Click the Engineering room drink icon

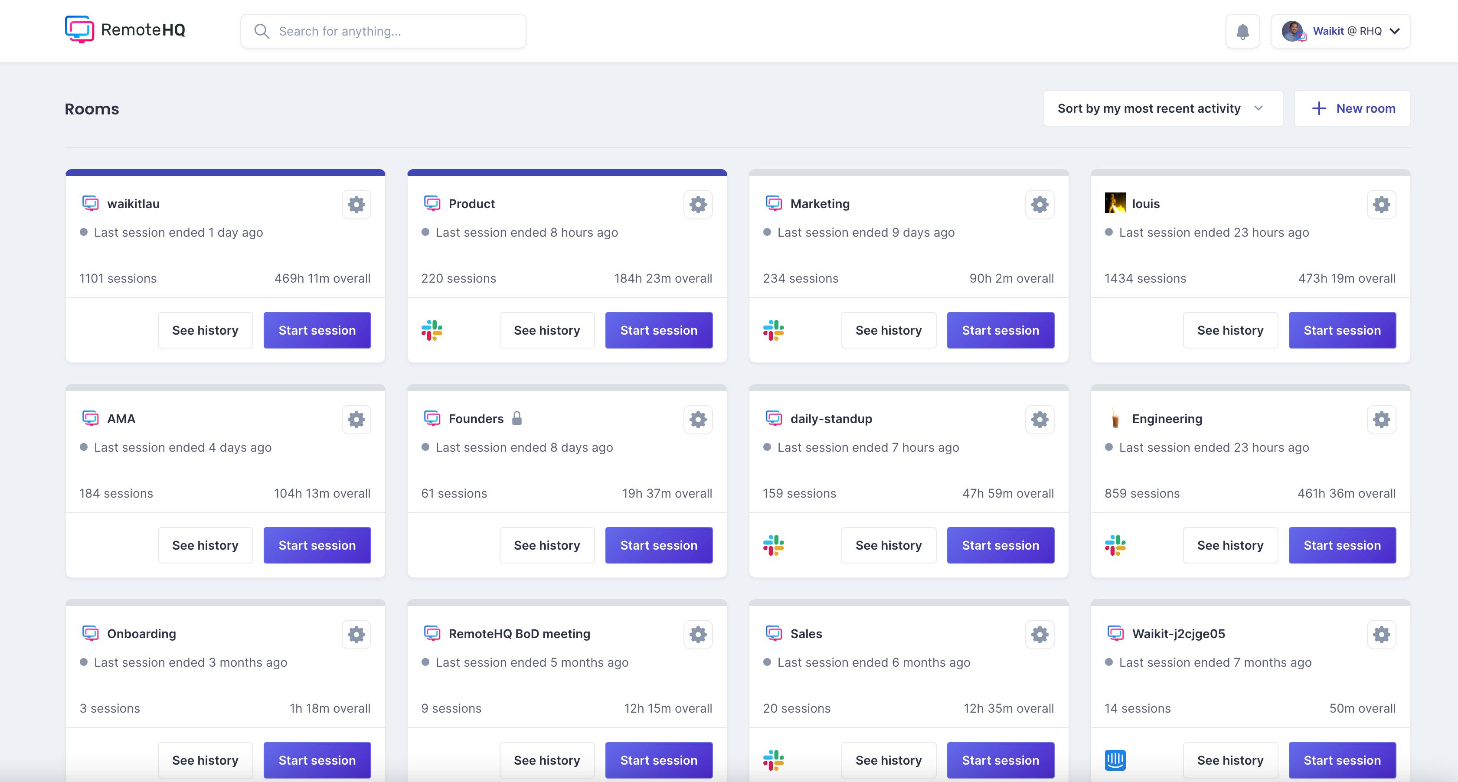tap(1115, 418)
